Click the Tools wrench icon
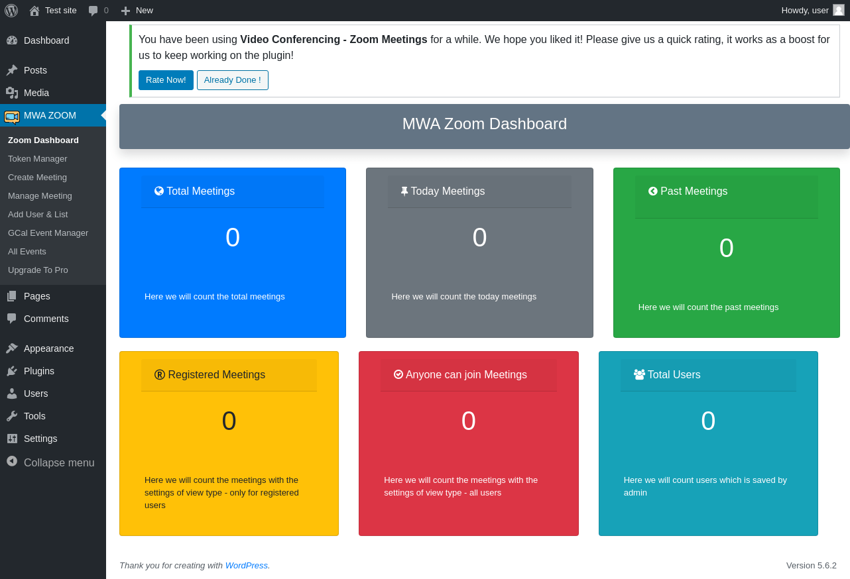The width and height of the screenshot is (850, 579). point(12,416)
